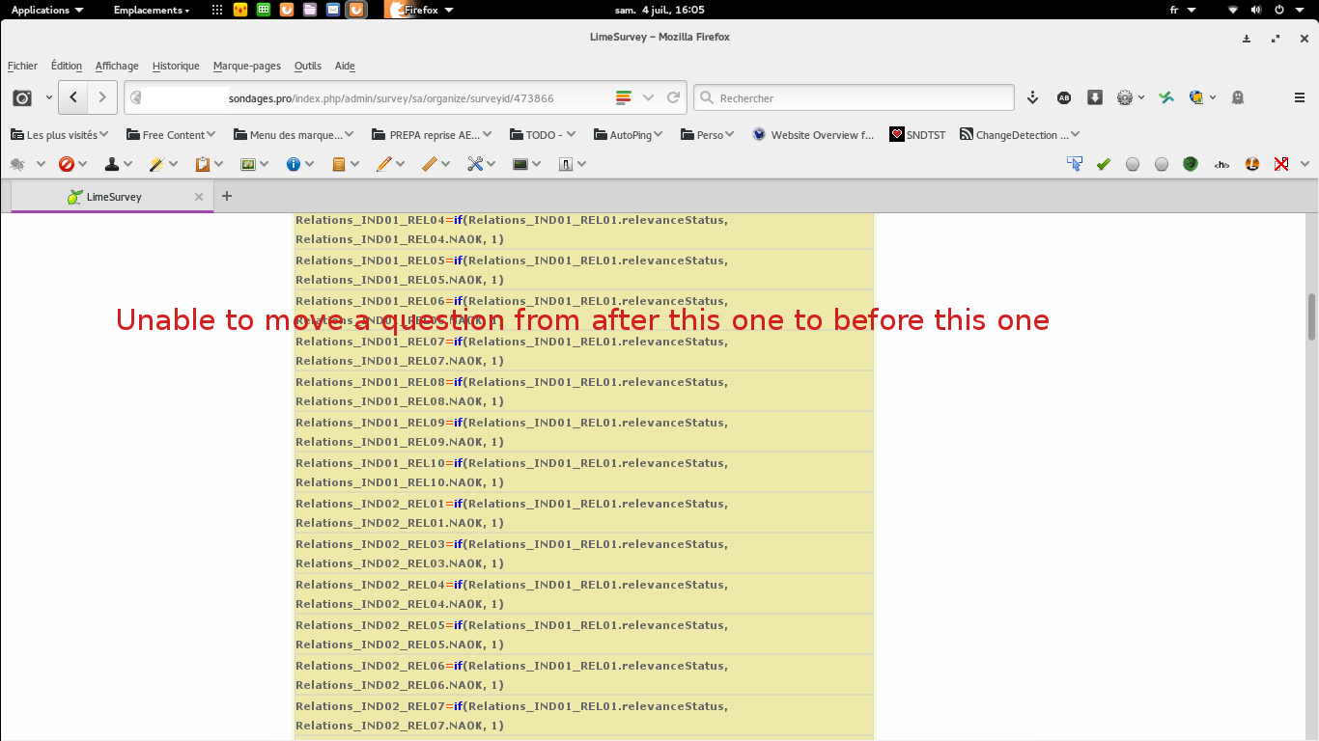Open the ChangeDetection feed dropdown

1019,135
